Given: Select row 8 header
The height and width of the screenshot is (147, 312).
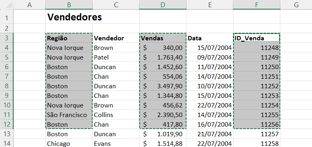Looking at the screenshot, I should [7, 86].
